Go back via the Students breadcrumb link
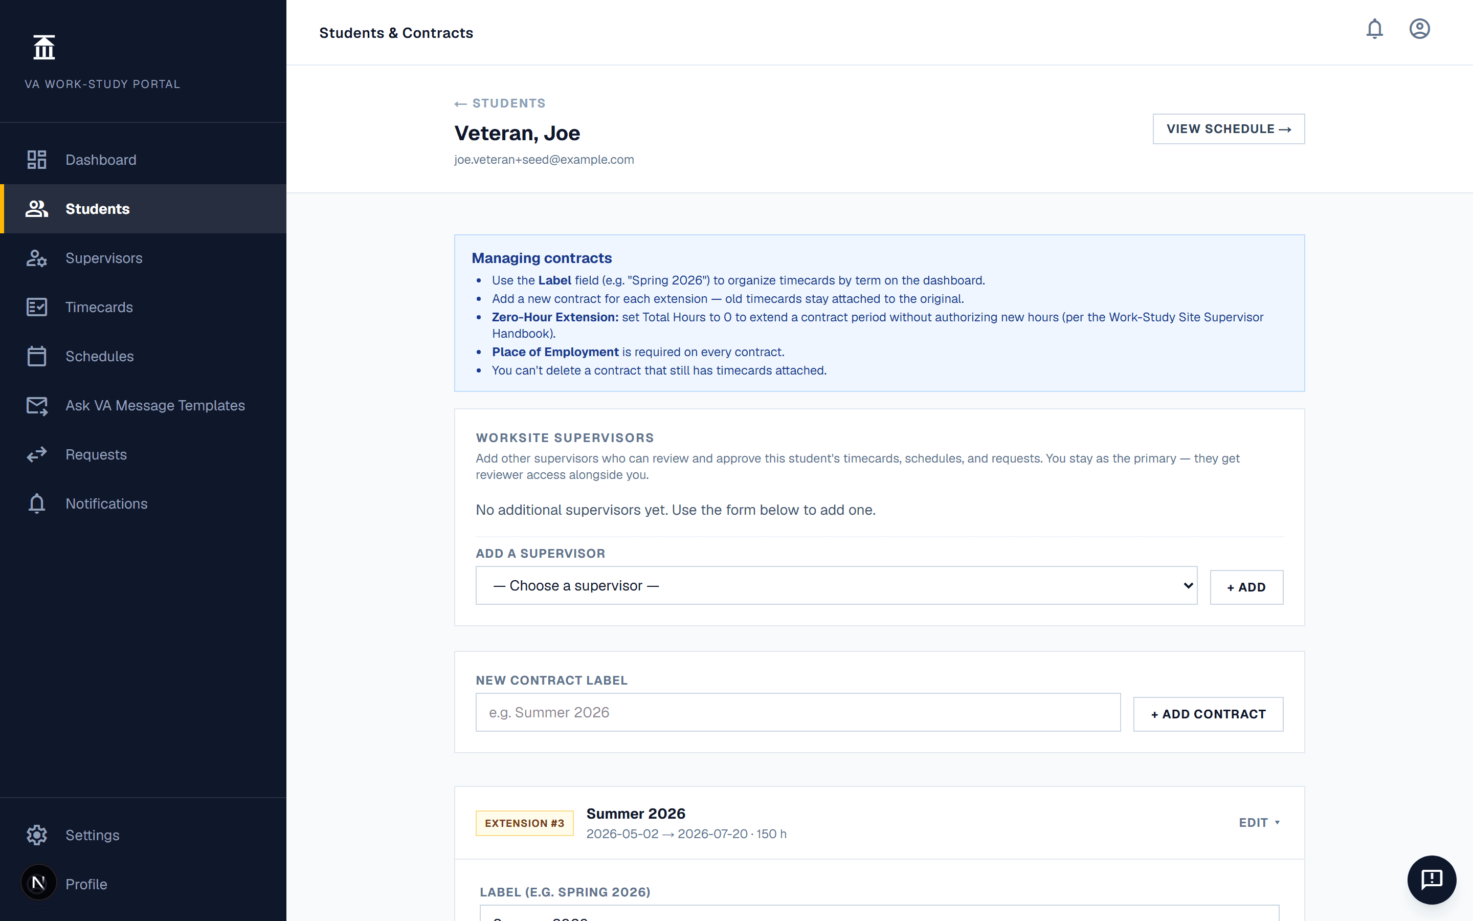 [x=500, y=103]
